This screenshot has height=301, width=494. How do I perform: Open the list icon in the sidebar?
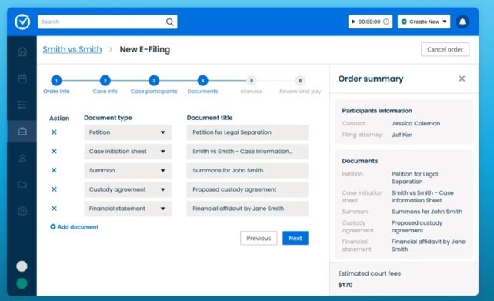coord(22,105)
